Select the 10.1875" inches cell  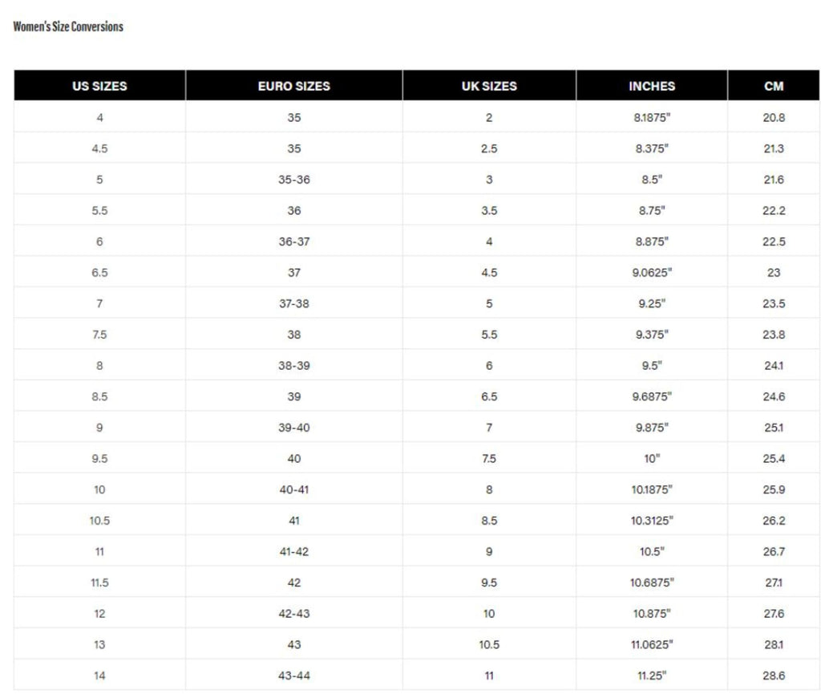(x=652, y=489)
